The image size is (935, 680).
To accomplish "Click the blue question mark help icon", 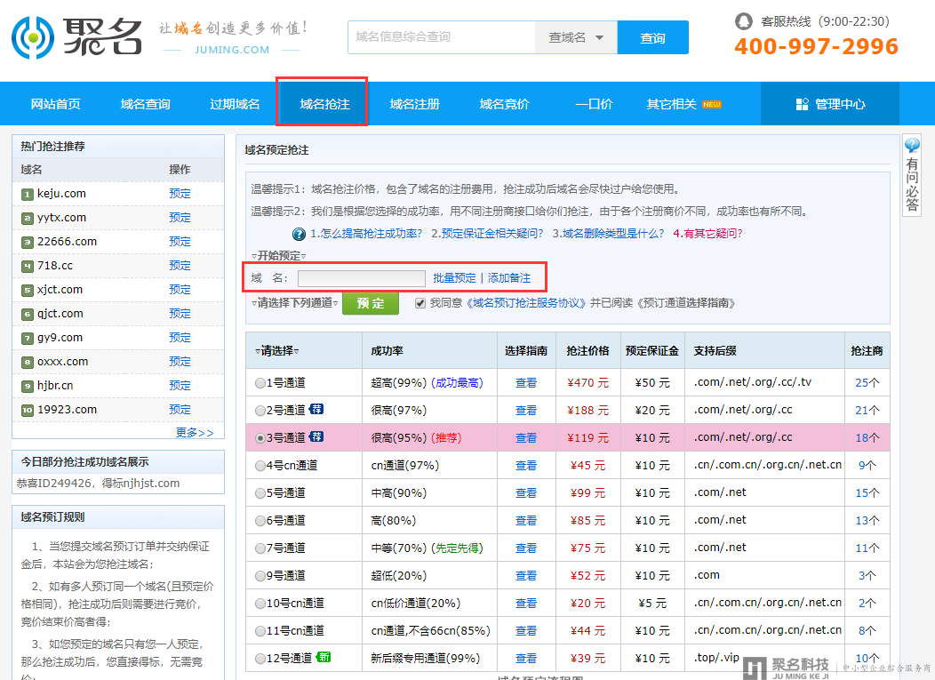I will pos(299,234).
